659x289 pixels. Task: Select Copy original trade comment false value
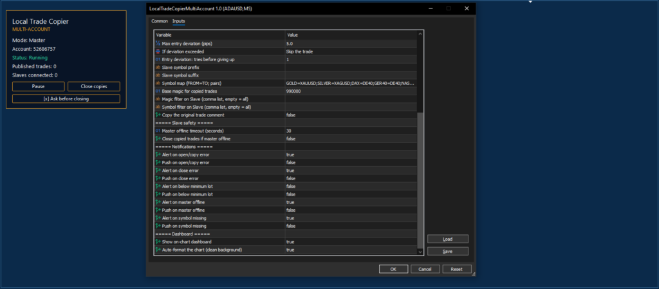coord(291,115)
